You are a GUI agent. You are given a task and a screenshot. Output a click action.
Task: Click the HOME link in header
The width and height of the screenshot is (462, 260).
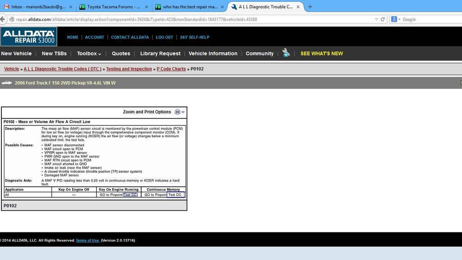click(73, 37)
